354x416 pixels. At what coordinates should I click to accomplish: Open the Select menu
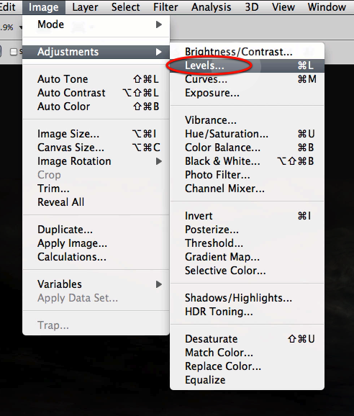pos(125,7)
